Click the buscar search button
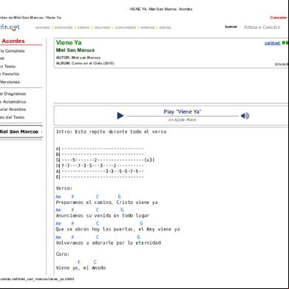Image resolution: width=289 pixels, height=289 pixels. pos(231,27)
